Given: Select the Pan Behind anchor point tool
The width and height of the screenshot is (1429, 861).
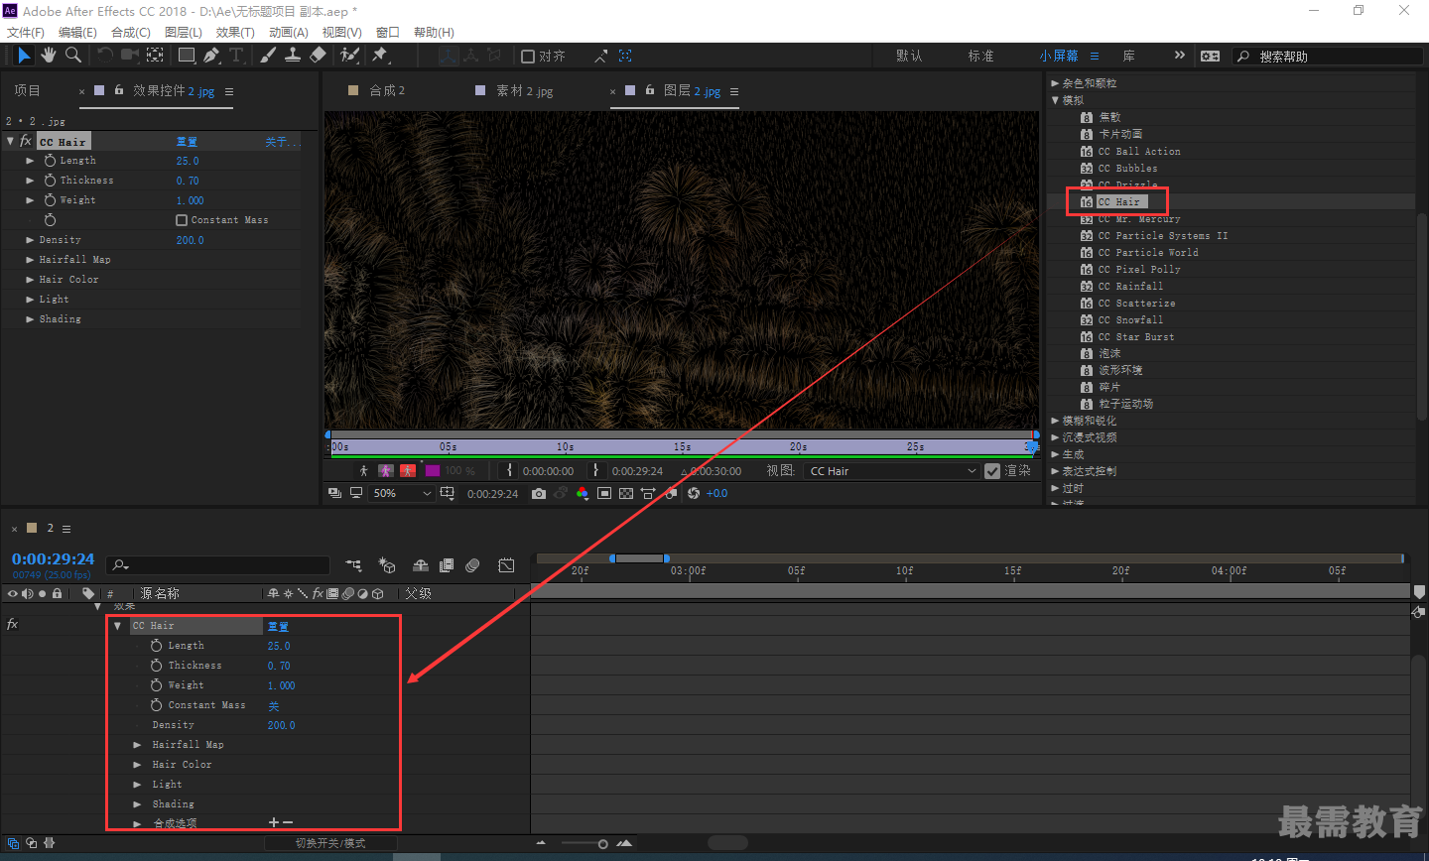Looking at the screenshot, I should 156,56.
